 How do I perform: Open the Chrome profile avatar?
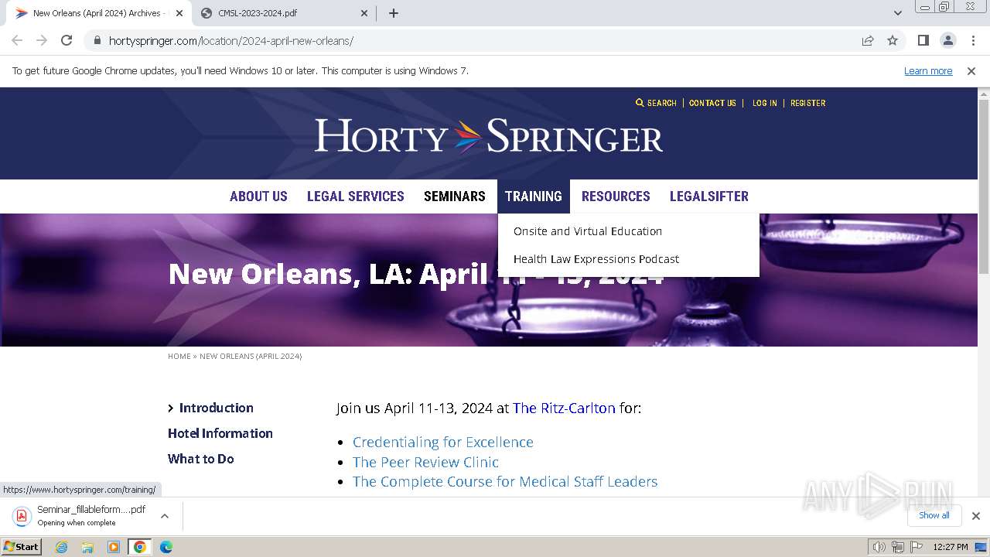coord(947,40)
